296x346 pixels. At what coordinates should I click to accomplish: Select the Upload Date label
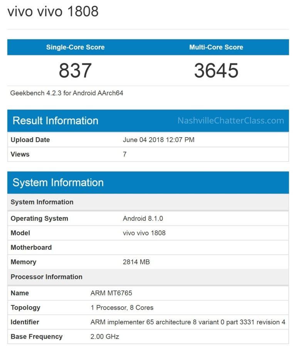(30, 140)
